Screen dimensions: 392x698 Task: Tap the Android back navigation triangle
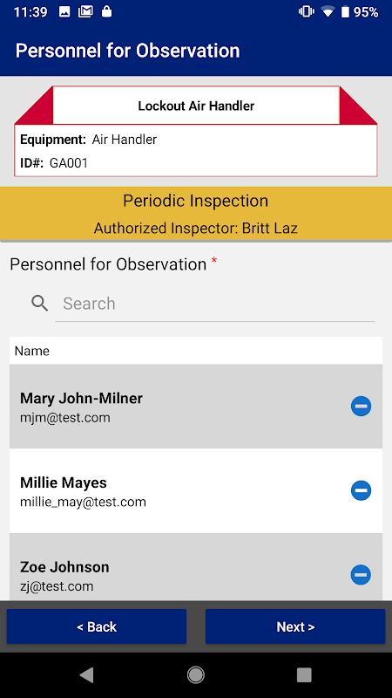(x=86, y=674)
